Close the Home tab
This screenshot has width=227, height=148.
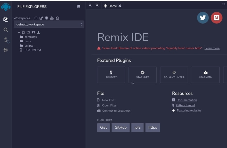120,6
